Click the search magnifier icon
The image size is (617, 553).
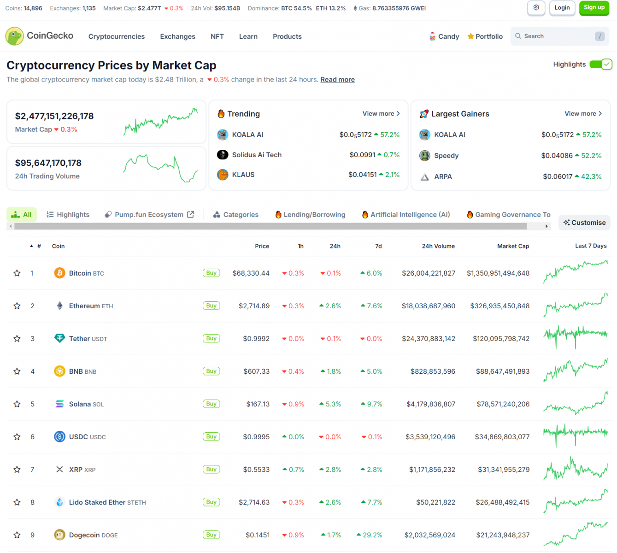point(518,36)
